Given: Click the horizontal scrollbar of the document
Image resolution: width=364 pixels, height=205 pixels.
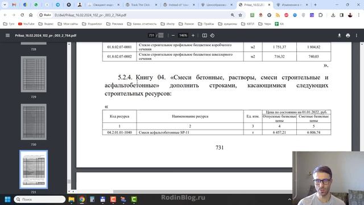Looking at the screenshot, I should click(202, 191).
